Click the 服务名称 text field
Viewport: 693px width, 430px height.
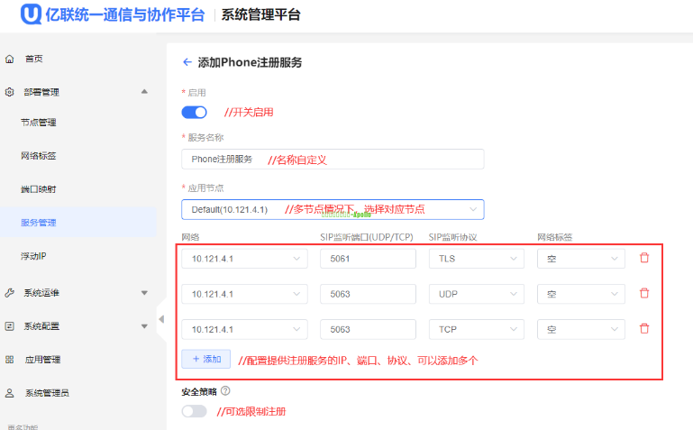332,159
